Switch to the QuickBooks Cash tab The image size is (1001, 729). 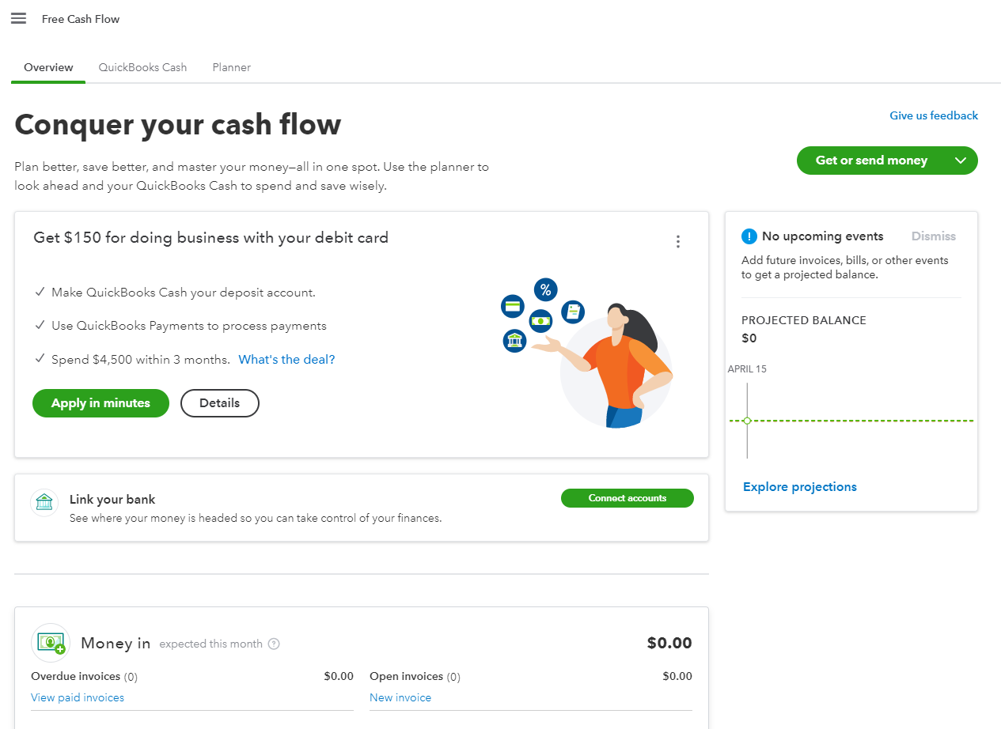142,67
